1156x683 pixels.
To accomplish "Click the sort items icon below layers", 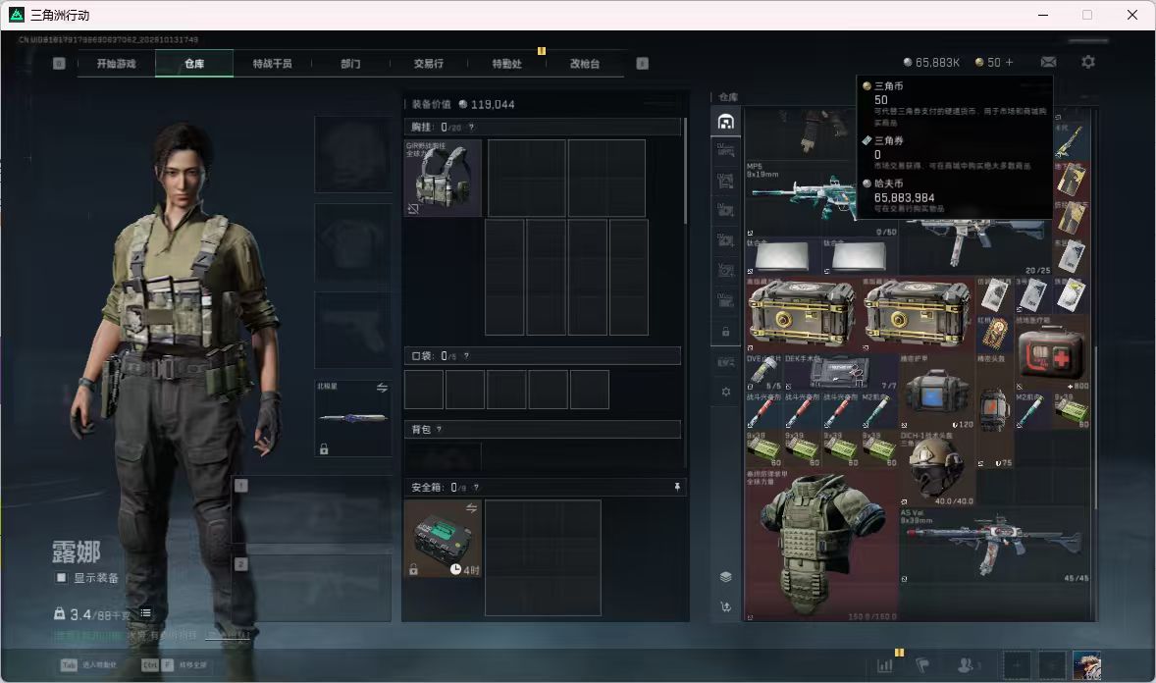I will tap(725, 606).
